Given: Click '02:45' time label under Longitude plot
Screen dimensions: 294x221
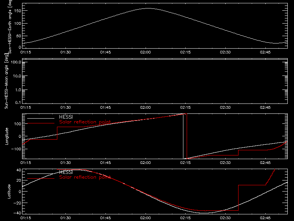Looking at the screenshot, I should 265,162.
